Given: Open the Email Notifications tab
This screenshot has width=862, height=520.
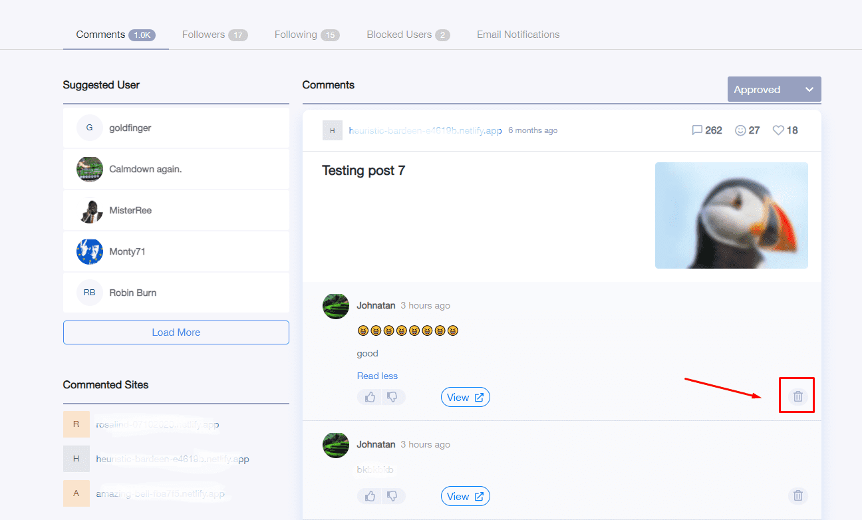Looking at the screenshot, I should click(518, 35).
